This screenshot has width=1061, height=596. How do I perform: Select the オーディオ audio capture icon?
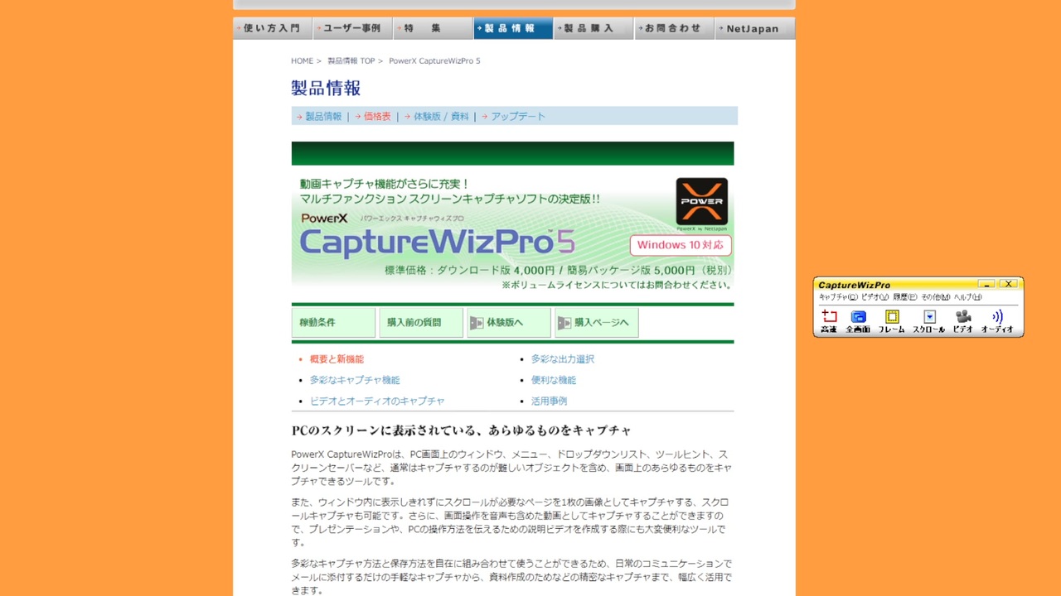(x=996, y=317)
